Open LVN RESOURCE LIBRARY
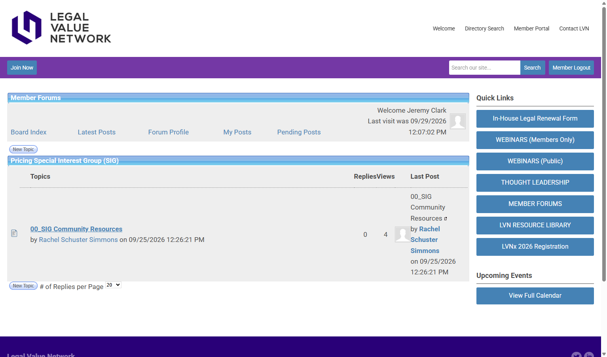This screenshot has height=357, width=607. (535, 225)
